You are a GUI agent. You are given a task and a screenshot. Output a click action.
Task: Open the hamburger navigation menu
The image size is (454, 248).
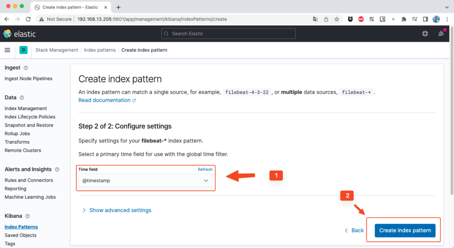pos(8,50)
